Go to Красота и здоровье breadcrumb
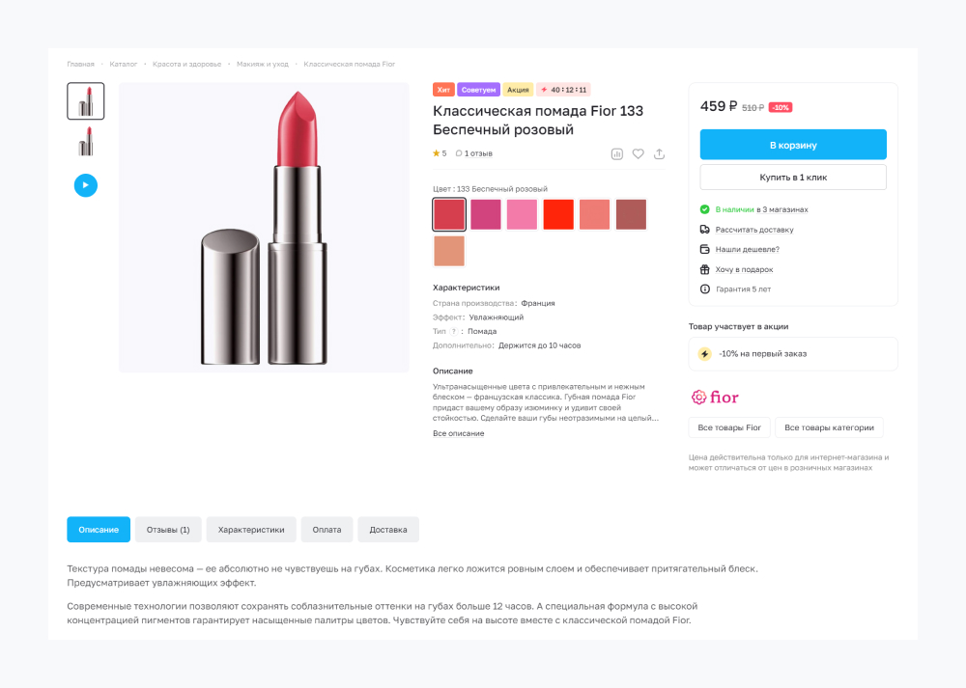The width and height of the screenshot is (966, 688). point(186,65)
